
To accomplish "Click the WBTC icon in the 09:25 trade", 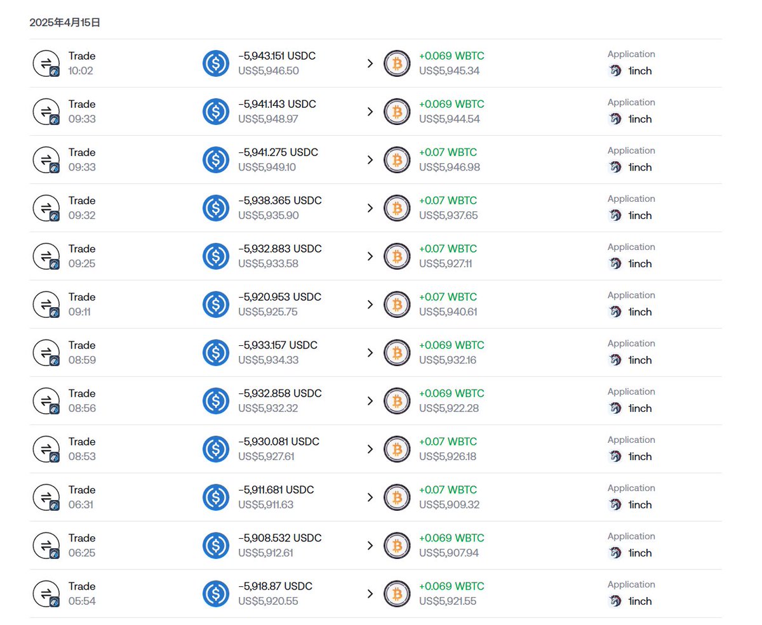I will click(x=397, y=256).
